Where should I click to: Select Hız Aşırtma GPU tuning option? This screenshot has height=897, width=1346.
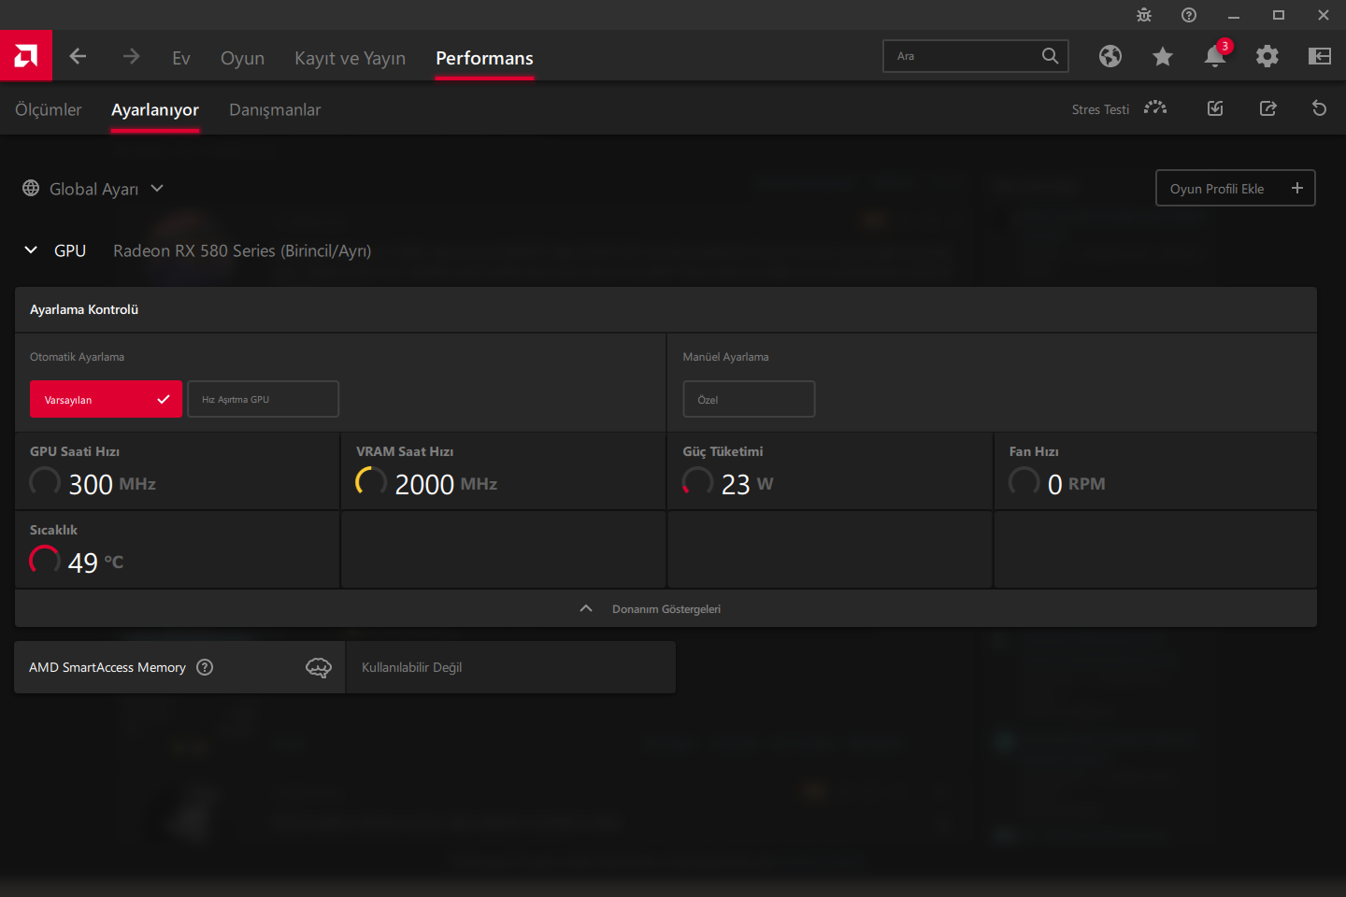coord(263,399)
